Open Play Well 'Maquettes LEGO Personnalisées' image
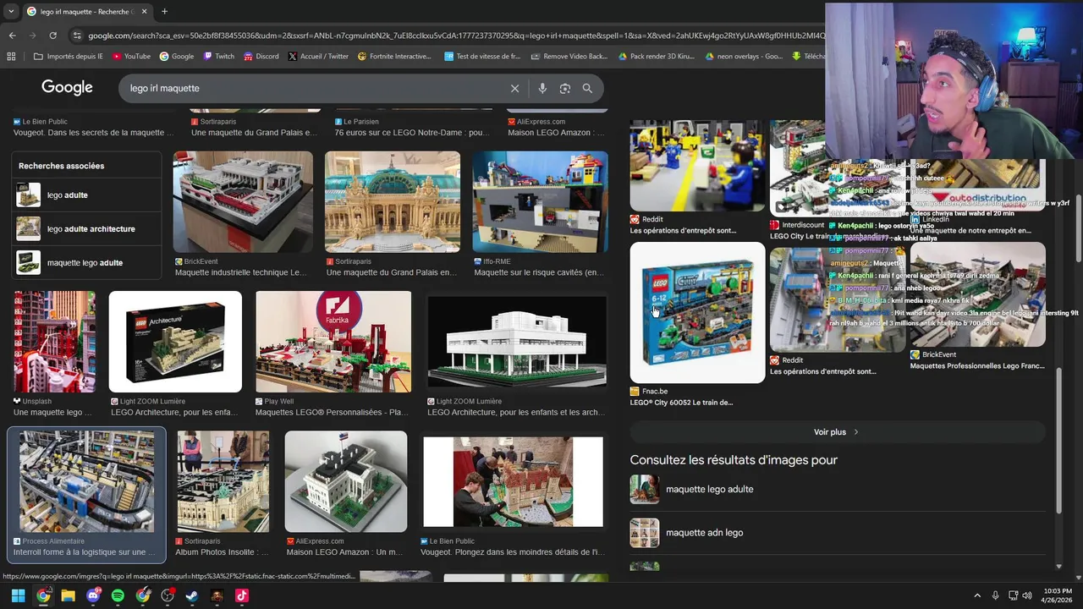 (x=333, y=342)
